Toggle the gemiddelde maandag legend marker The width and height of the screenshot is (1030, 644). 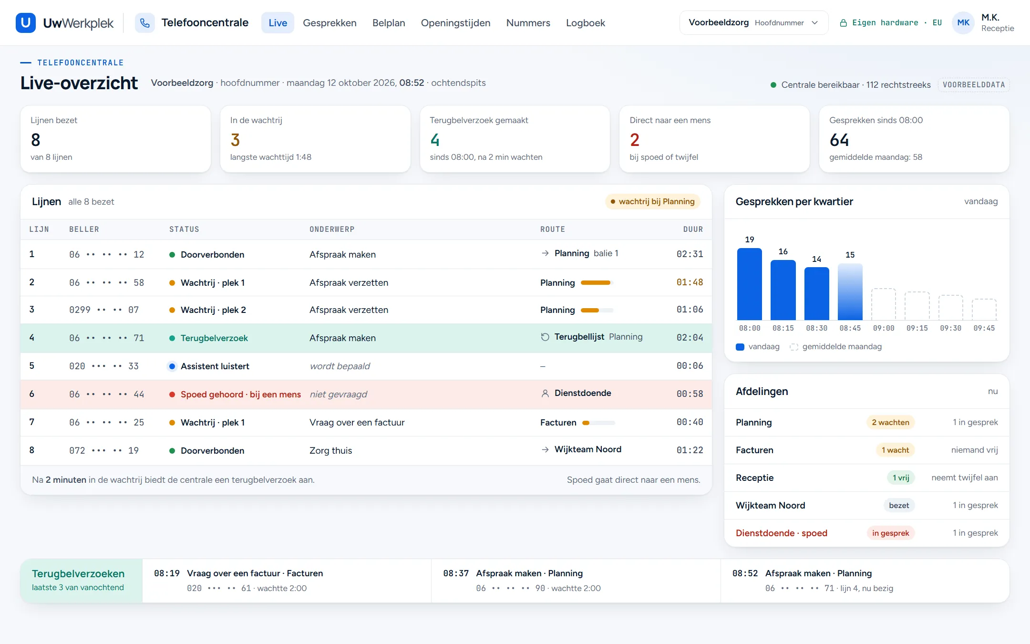(x=794, y=347)
